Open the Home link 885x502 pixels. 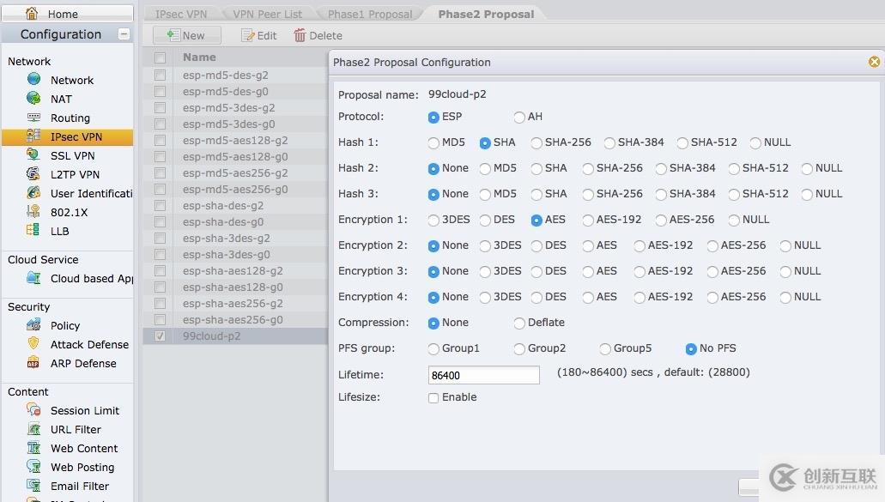click(x=63, y=14)
